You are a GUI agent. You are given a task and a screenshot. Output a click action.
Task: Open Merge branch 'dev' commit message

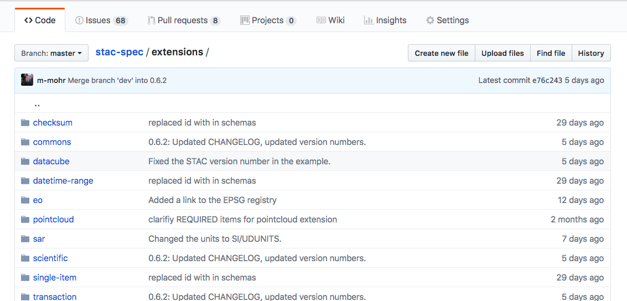coord(117,80)
